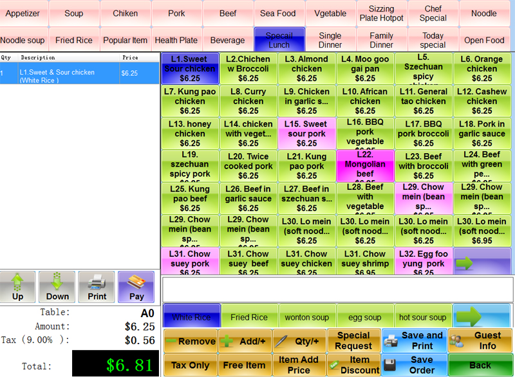Click the Save Order button
The image size is (515, 377).
pyautogui.click(x=414, y=365)
